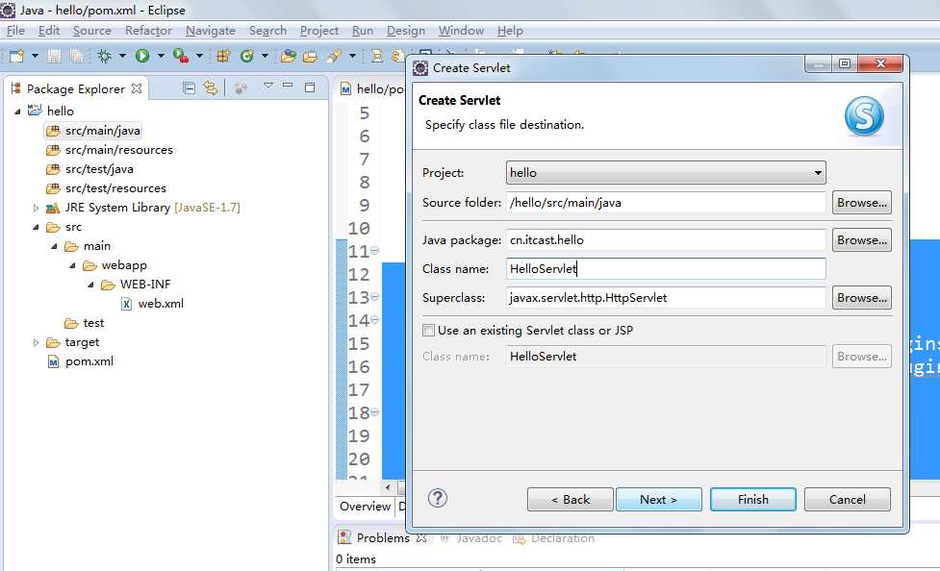Viewport: 940px width, 571px height.
Task: Click the annotation navigation icon in toolbar
Action: (x=376, y=56)
